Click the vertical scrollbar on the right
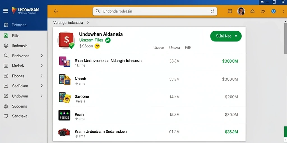The width and height of the screenshot is (287, 143). click(x=285, y=38)
